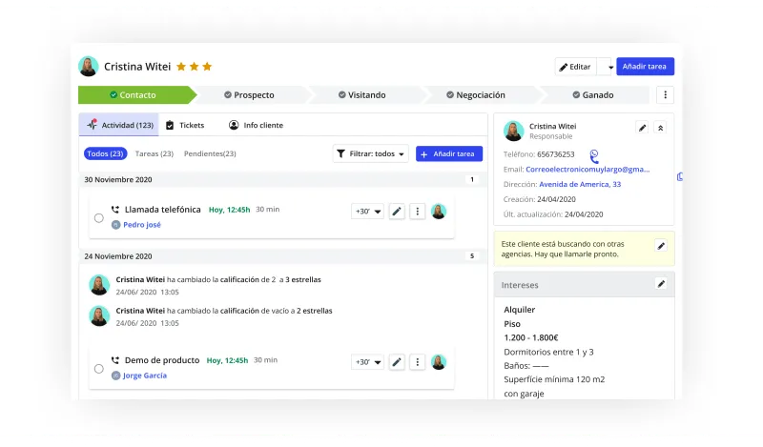The height and width of the screenshot is (447, 763).
Task: Click avatar beside 2 a 3 estrellas entry
Action: [99, 285]
